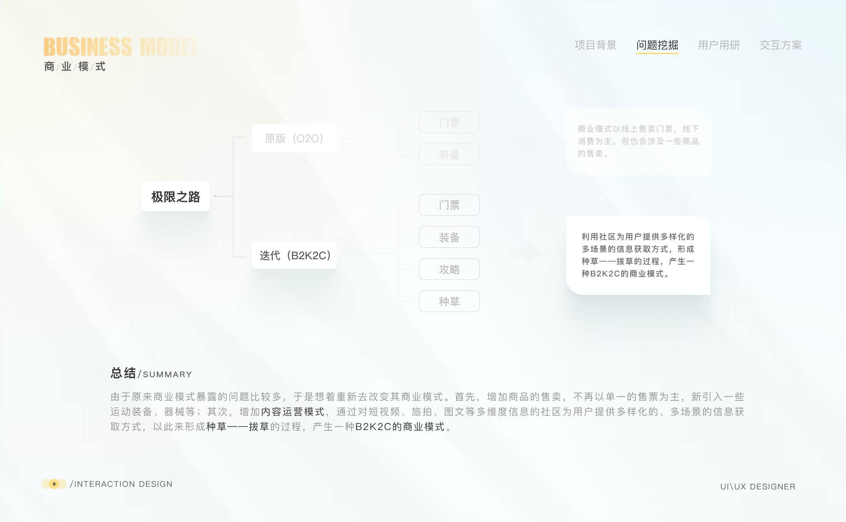Viewport: 846px width, 522px height.
Task: Click the 种草 box
Action: [449, 301]
